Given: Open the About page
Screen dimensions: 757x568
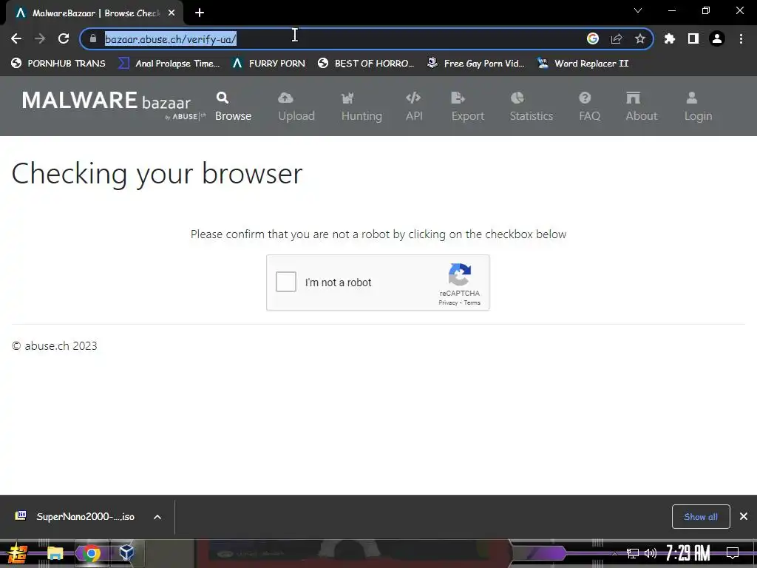Looking at the screenshot, I should 642,106.
